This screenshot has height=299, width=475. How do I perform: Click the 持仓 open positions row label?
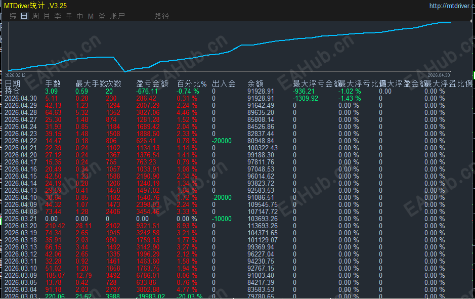click(12, 91)
